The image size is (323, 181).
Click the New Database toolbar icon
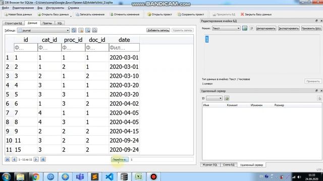[6, 15]
